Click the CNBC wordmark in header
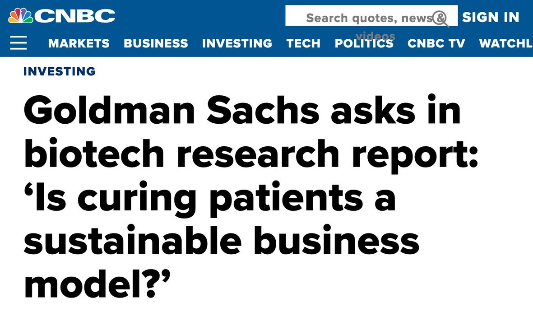The height and width of the screenshot is (312, 533). coord(75,16)
